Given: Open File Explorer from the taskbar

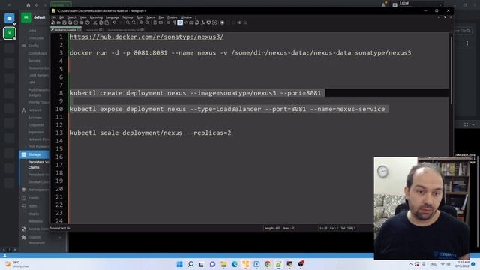Looking at the screenshot, I should pyautogui.click(x=223, y=264).
